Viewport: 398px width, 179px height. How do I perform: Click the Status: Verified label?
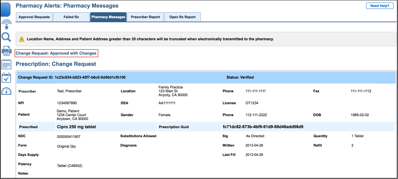point(240,77)
